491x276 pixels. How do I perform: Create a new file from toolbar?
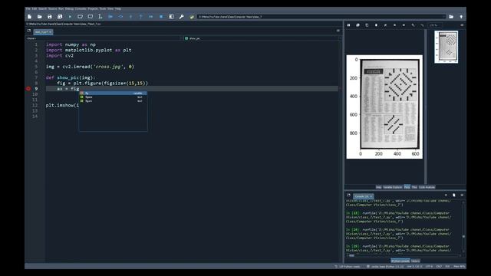coord(29,17)
